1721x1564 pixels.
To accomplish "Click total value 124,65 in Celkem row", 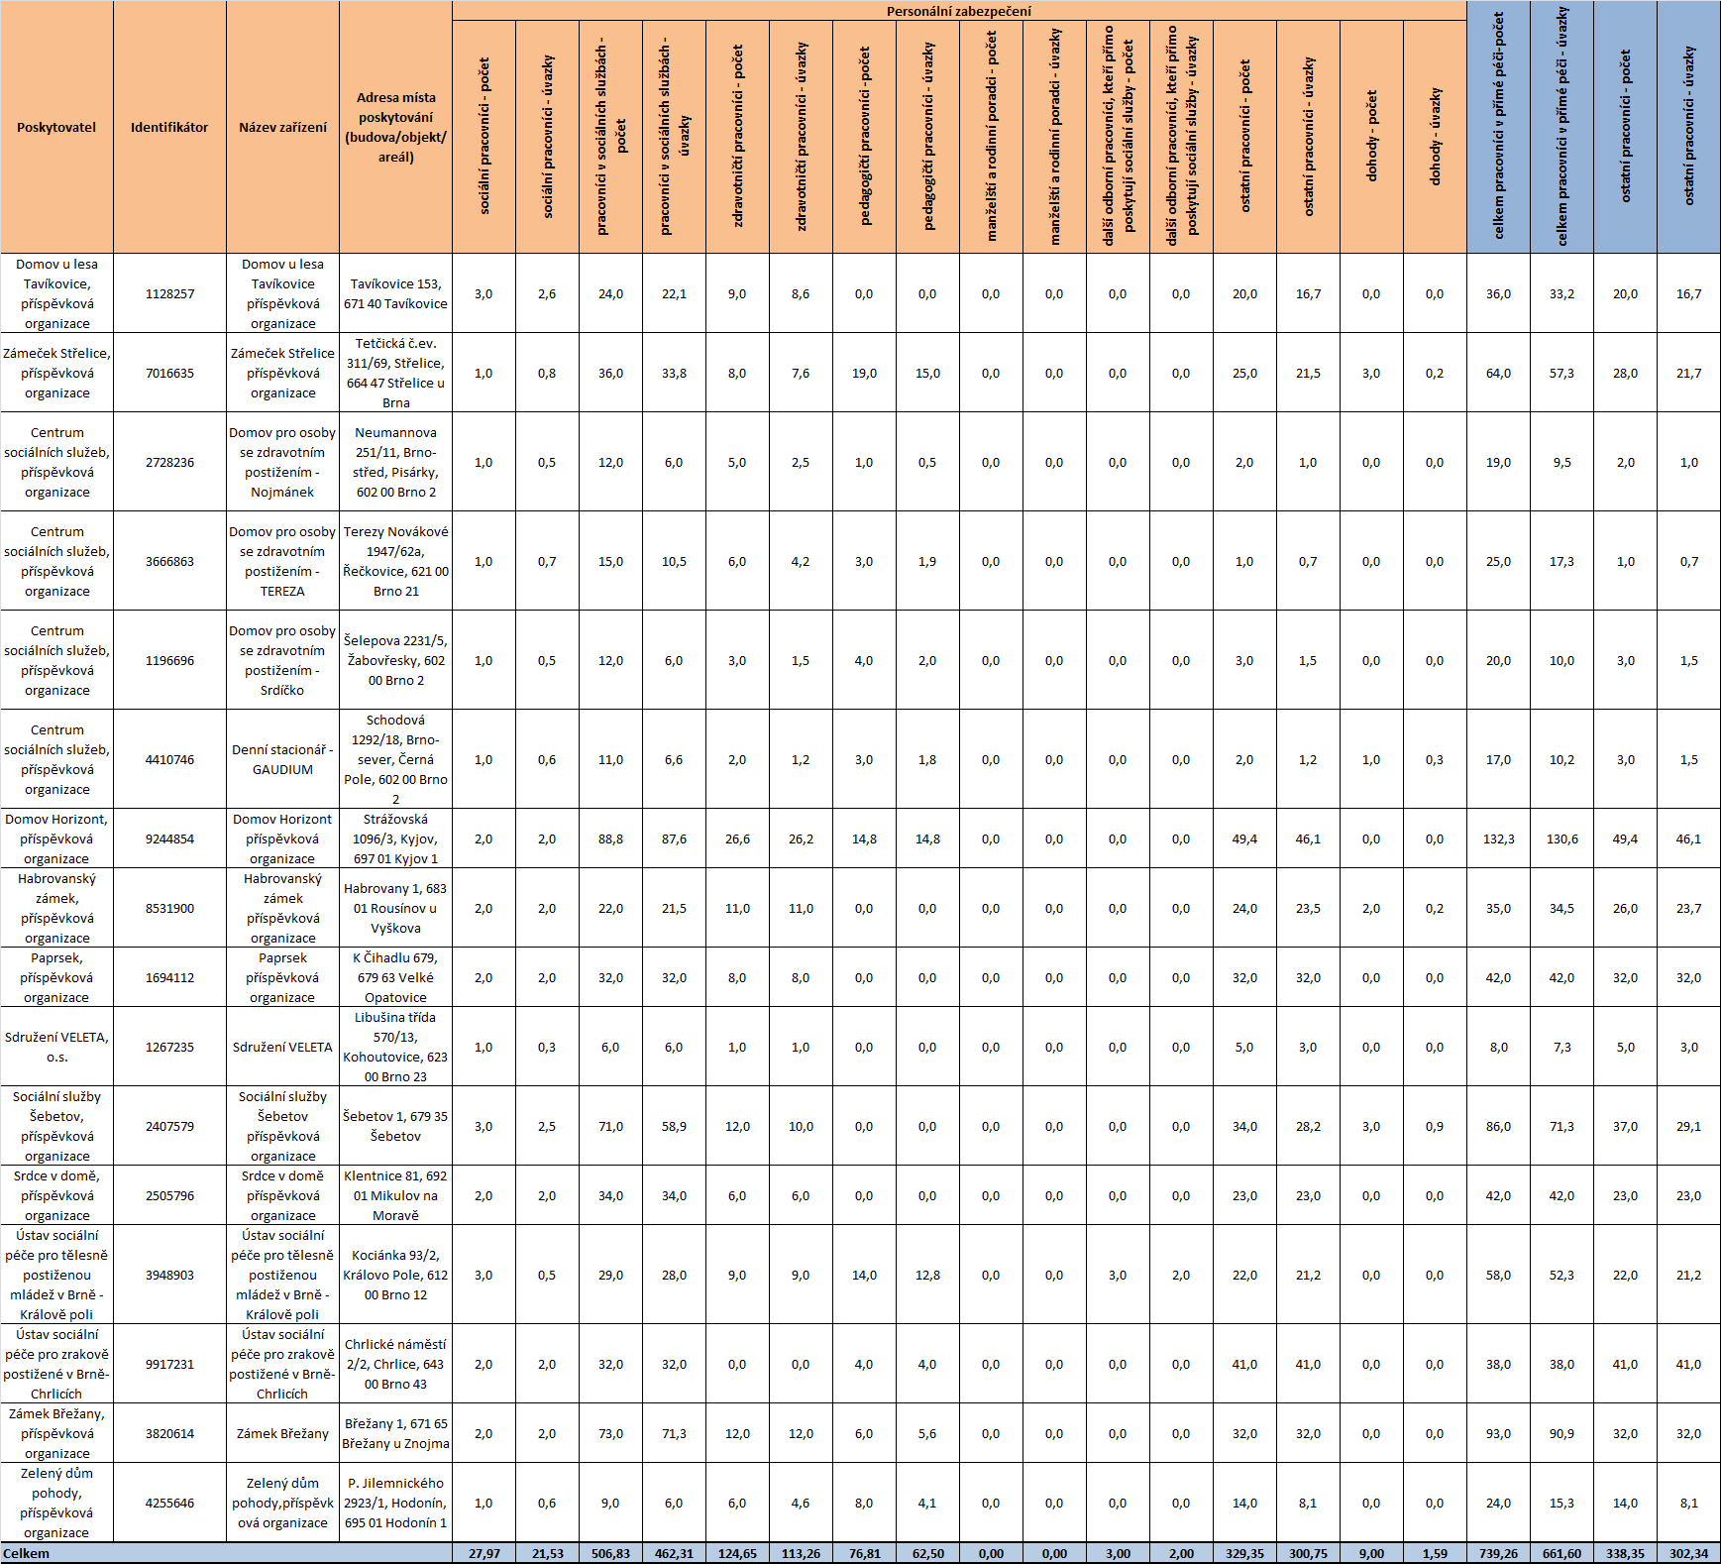I will 737,1553.
